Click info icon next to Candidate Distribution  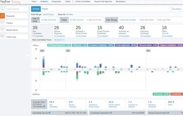pyautogui.click(x=111, y=113)
